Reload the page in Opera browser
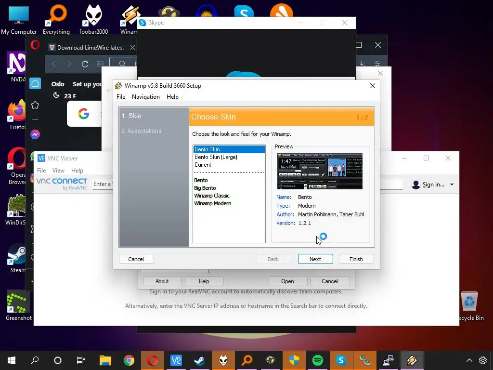This screenshot has width=493, height=370. [85, 64]
